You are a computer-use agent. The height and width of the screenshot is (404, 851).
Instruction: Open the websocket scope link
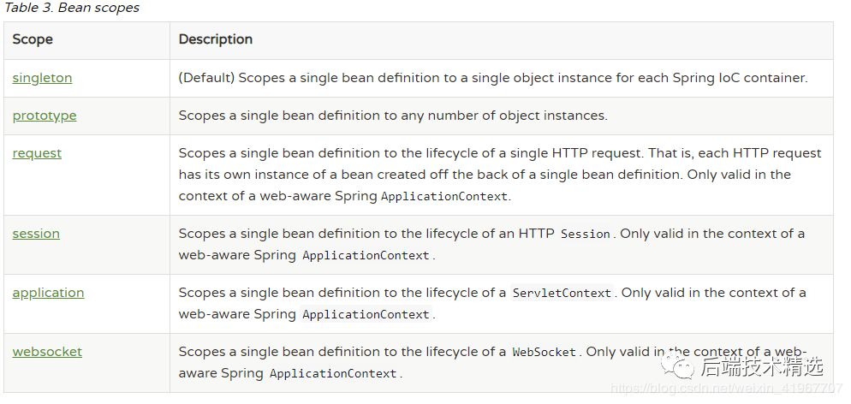click(x=47, y=352)
